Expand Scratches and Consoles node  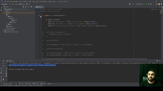pyautogui.click(x=3, y=32)
